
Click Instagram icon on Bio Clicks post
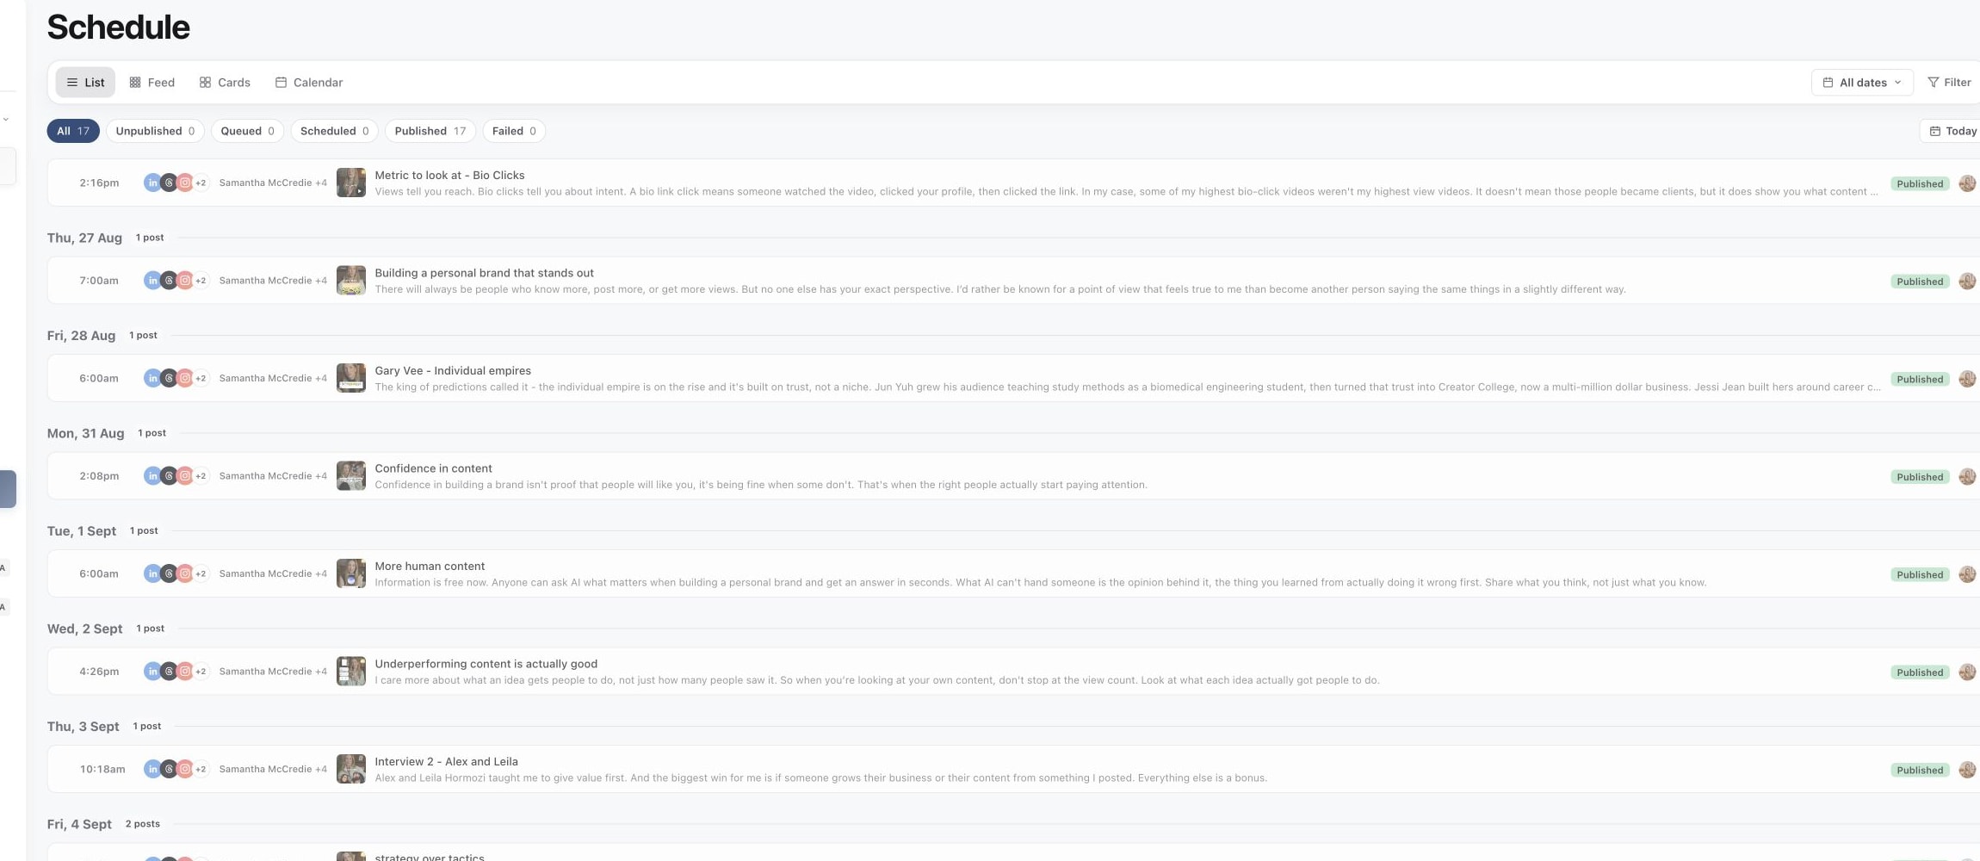(184, 183)
